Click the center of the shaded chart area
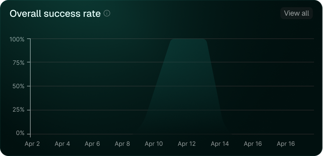 [186, 90]
